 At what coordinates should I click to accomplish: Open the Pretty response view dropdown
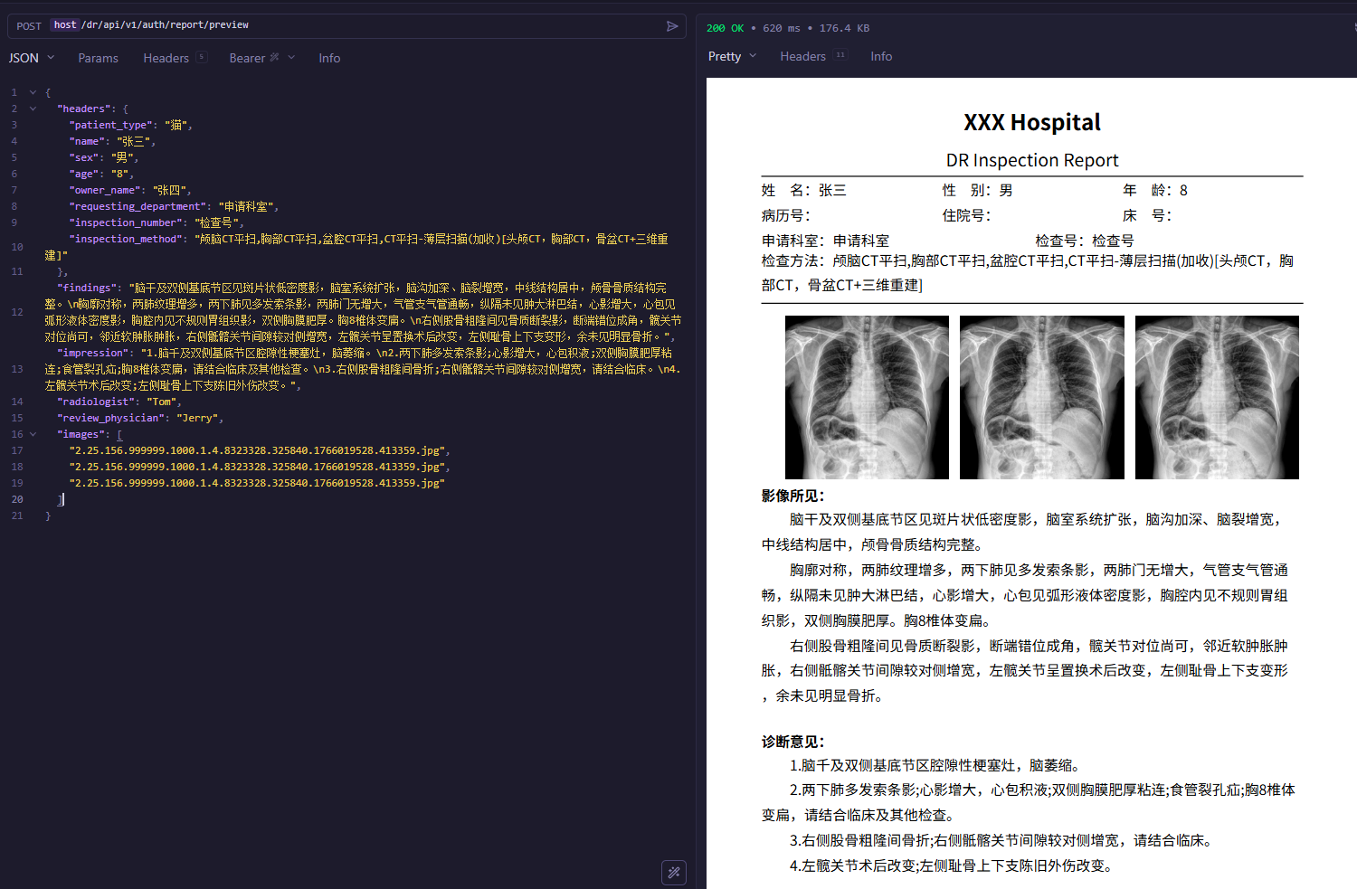tap(732, 56)
